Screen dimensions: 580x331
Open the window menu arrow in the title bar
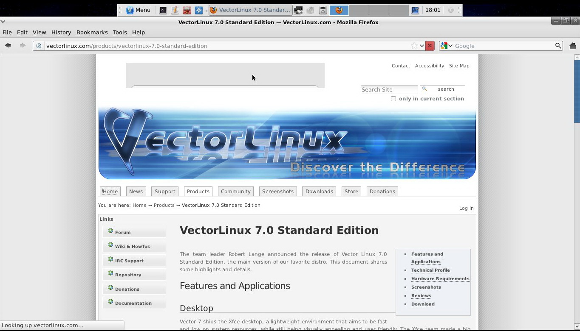coord(3,21)
